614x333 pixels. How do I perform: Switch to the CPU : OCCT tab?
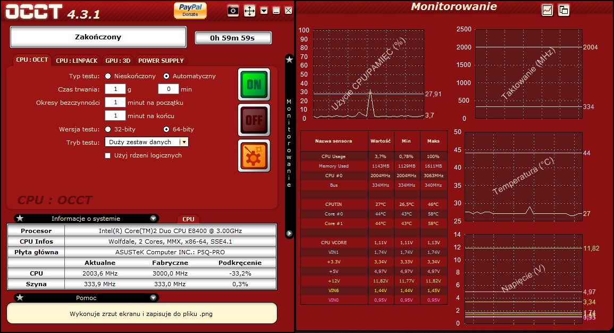pyautogui.click(x=32, y=60)
